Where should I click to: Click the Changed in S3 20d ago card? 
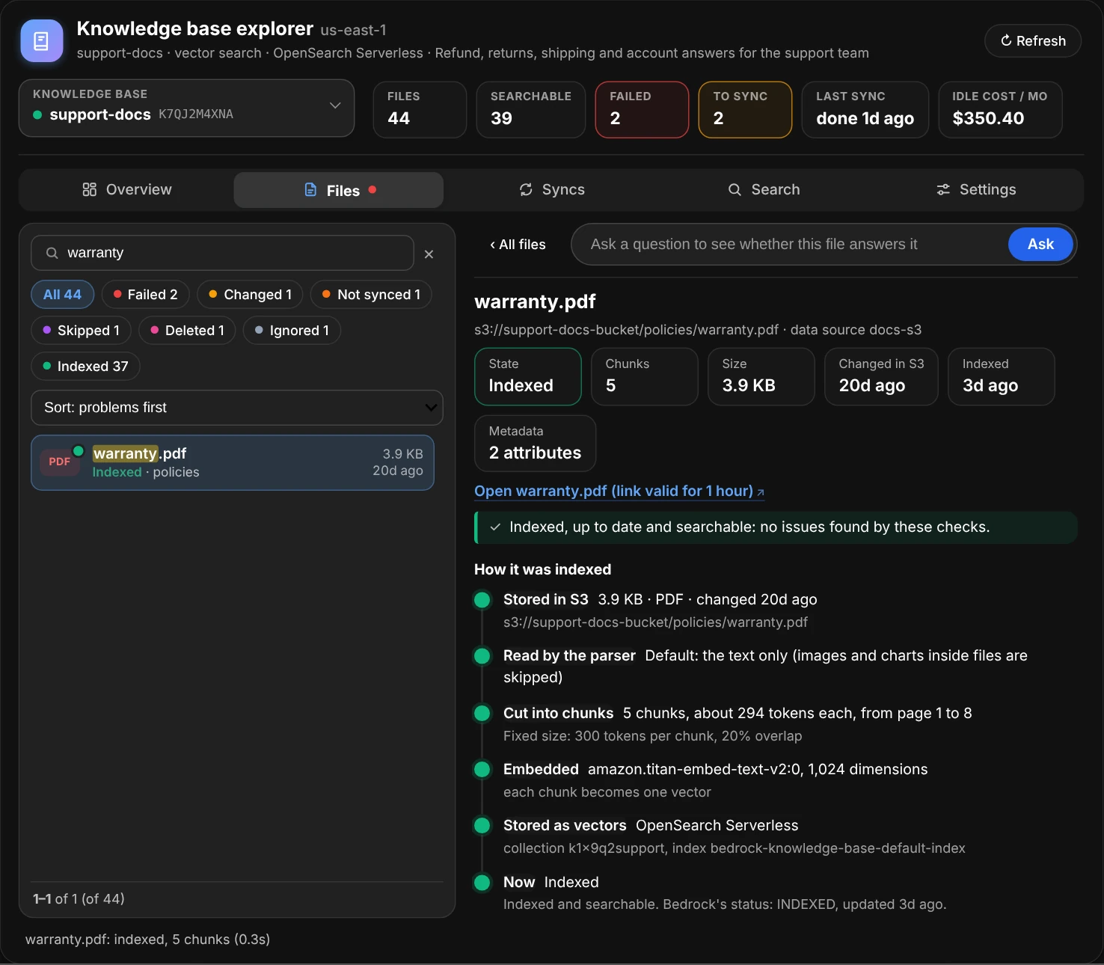coord(881,377)
